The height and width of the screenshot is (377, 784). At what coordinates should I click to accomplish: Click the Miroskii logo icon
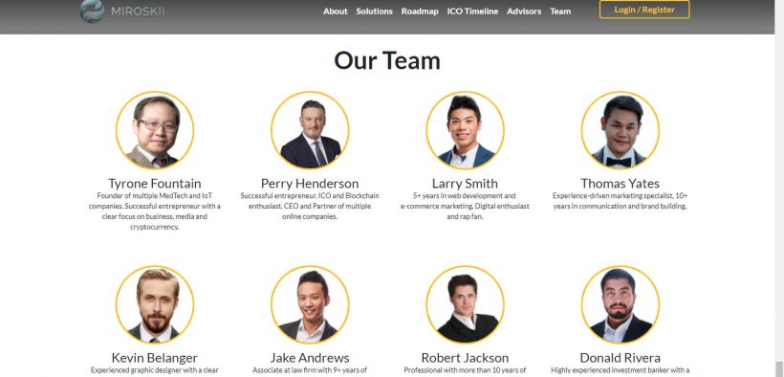point(93,11)
